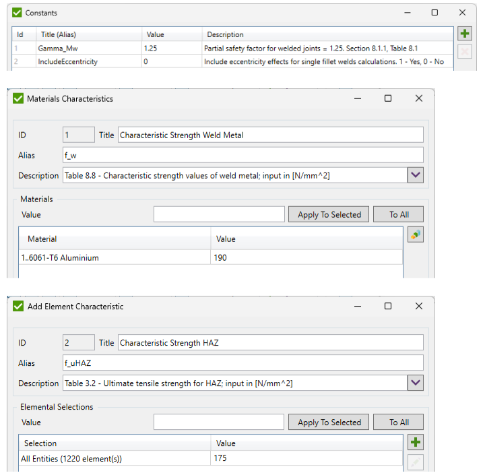Click Apply To Selected in Elemental Selections
Image resolution: width=485 pixels, height=473 pixels.
click(x=329, y=422)
